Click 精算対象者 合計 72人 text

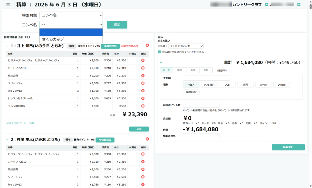(17, 37)
